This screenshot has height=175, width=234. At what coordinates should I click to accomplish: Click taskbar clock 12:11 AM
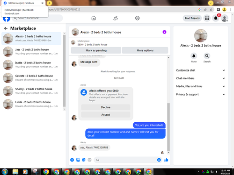(225, 172)
